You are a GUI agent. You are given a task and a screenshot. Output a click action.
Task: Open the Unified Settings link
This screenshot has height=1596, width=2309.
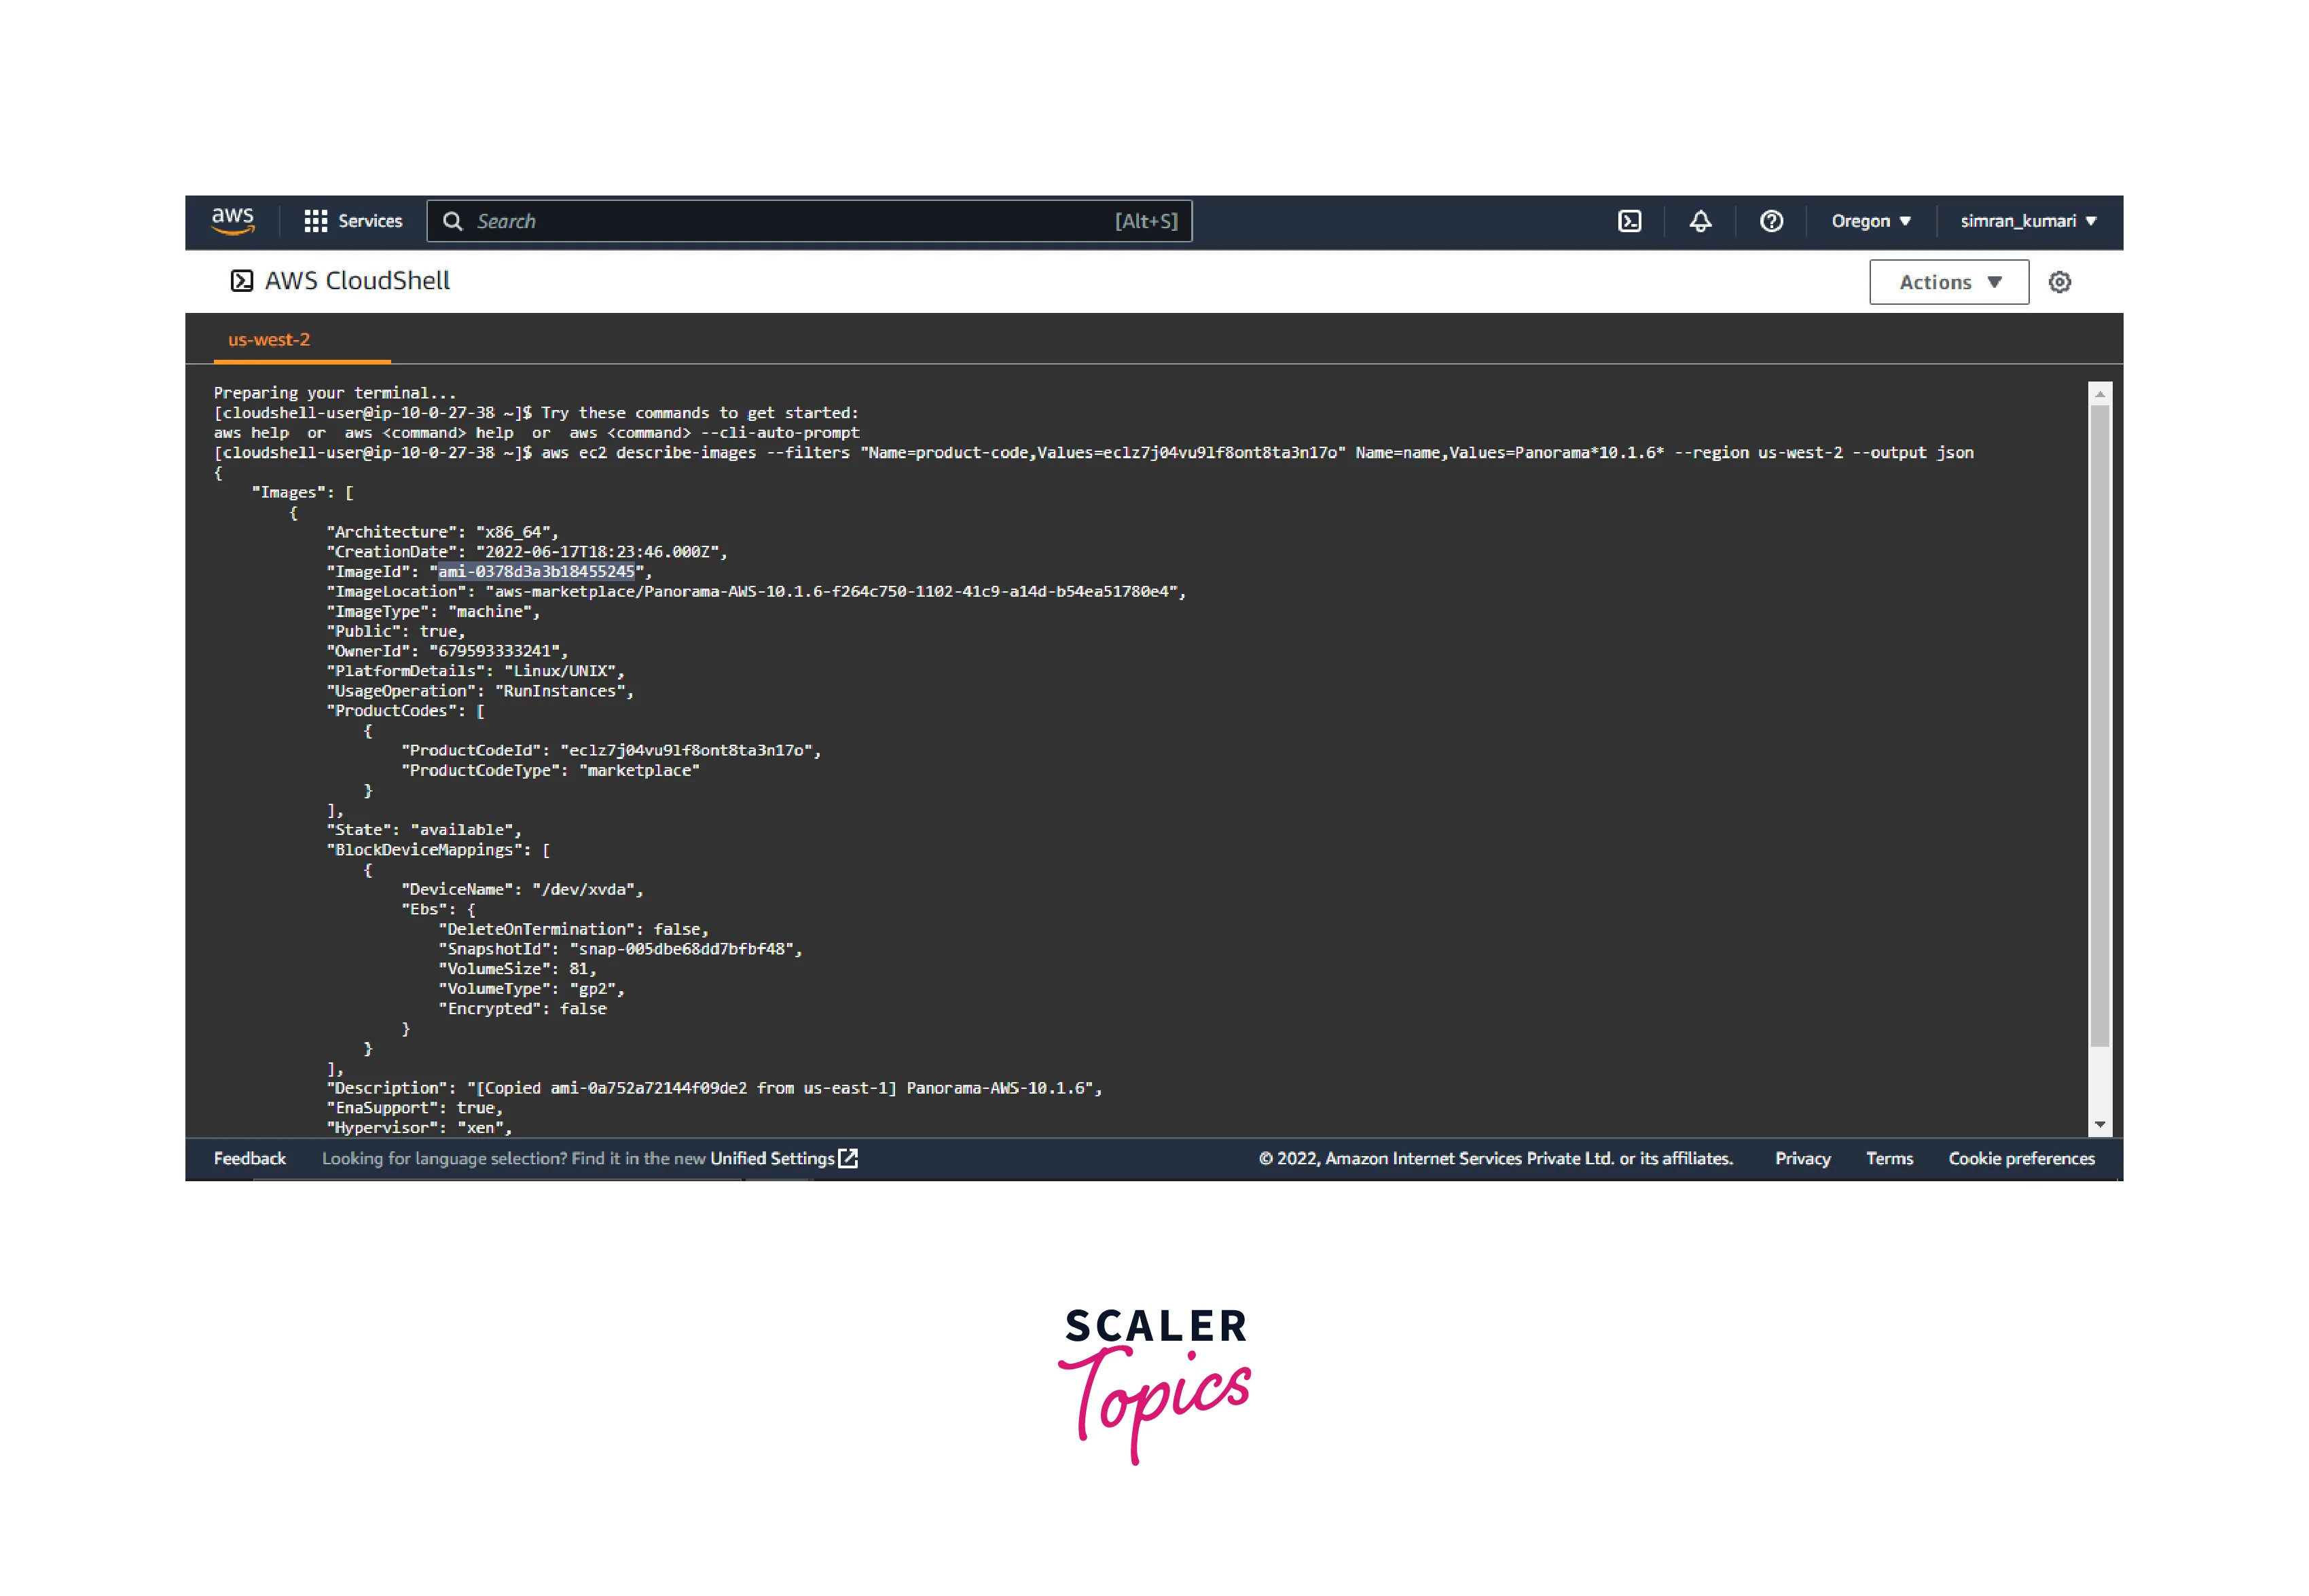pos(771,1158)
